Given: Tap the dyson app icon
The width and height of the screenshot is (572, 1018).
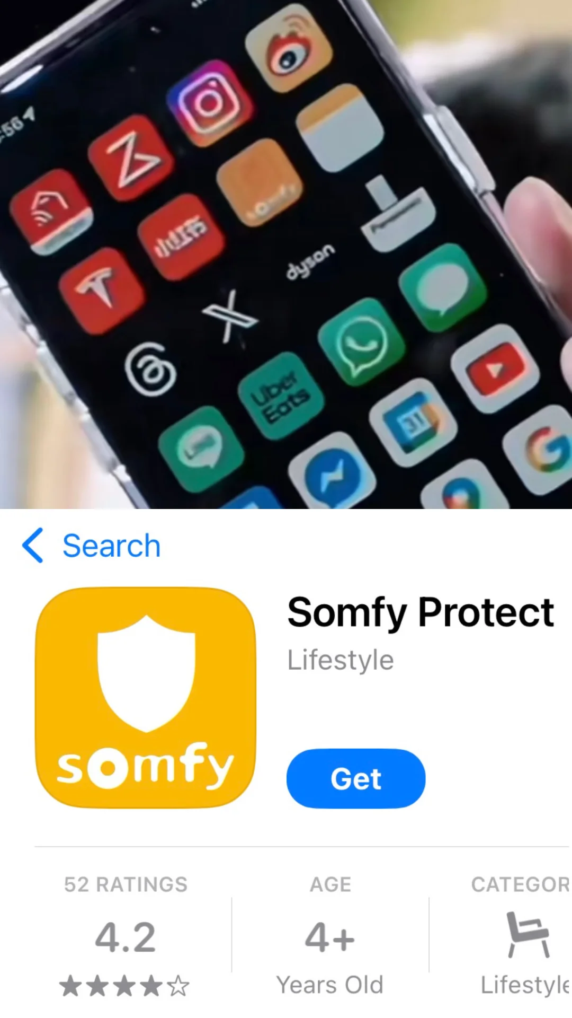Looking at the screenshot, I should (x=311, y=261).
